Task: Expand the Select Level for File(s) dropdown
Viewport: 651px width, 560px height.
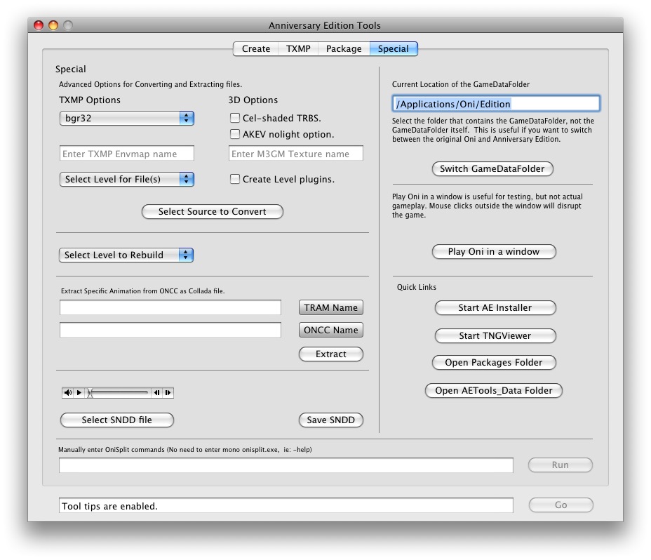Action: [127, 179]
